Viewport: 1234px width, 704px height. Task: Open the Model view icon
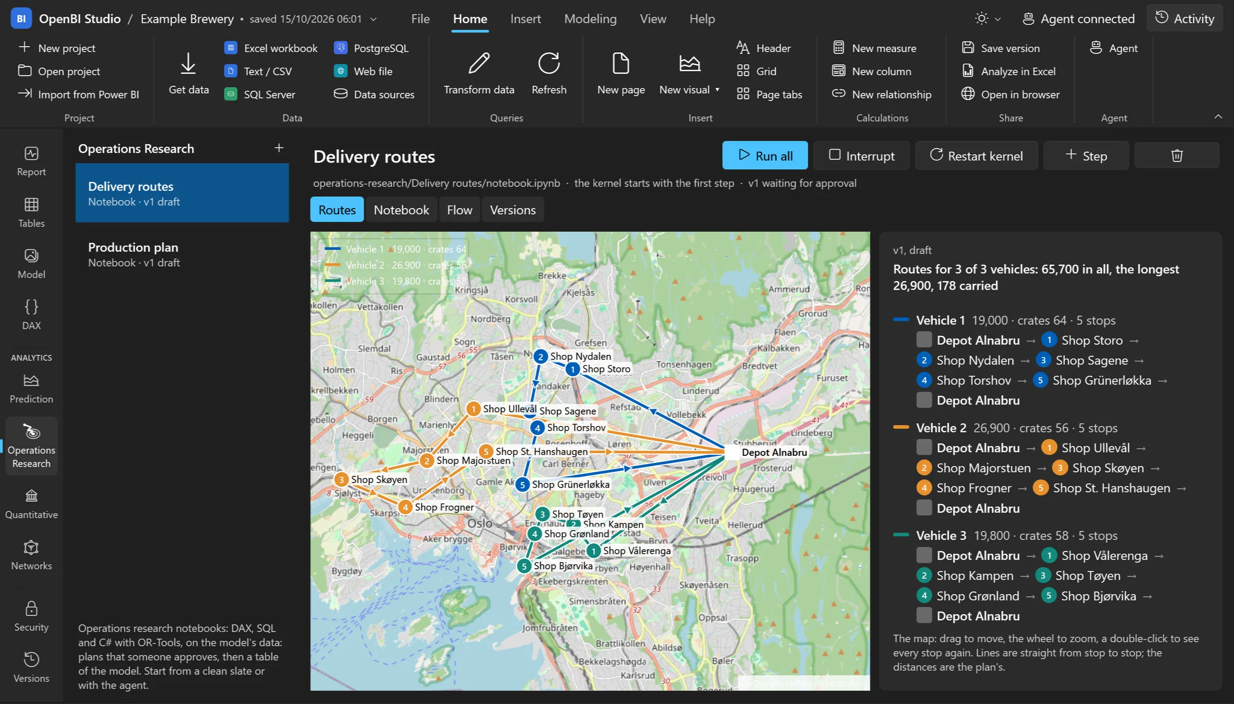click(31, 264)
